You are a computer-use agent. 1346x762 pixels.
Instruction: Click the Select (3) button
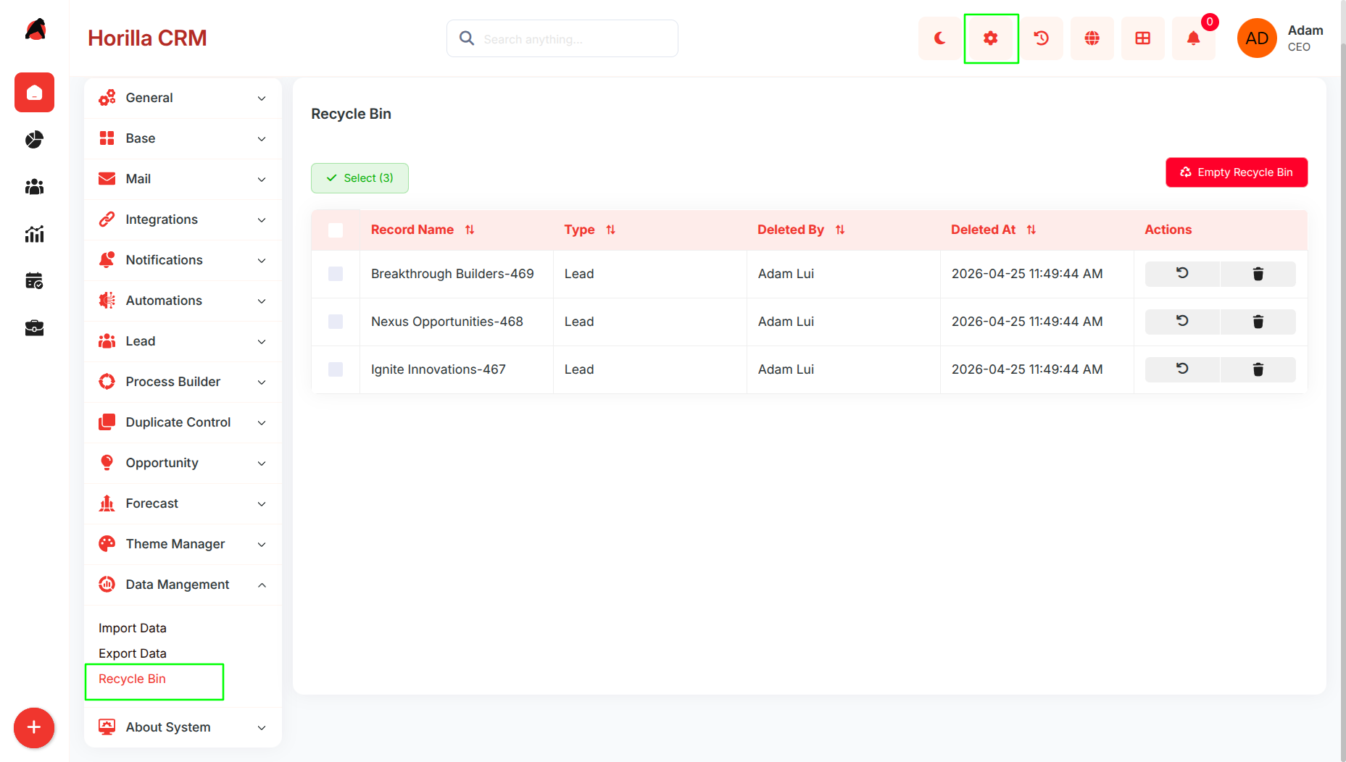360,178
